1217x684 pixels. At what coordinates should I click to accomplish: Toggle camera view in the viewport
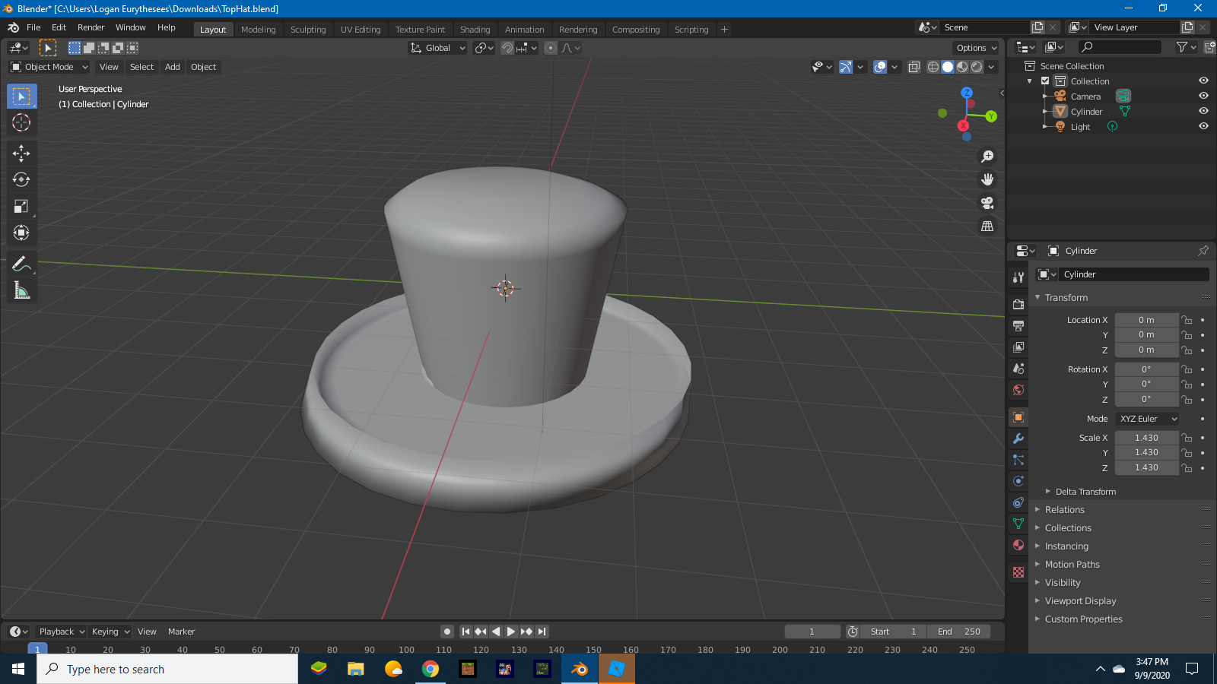pyautogui.click(x=987, y=203)
